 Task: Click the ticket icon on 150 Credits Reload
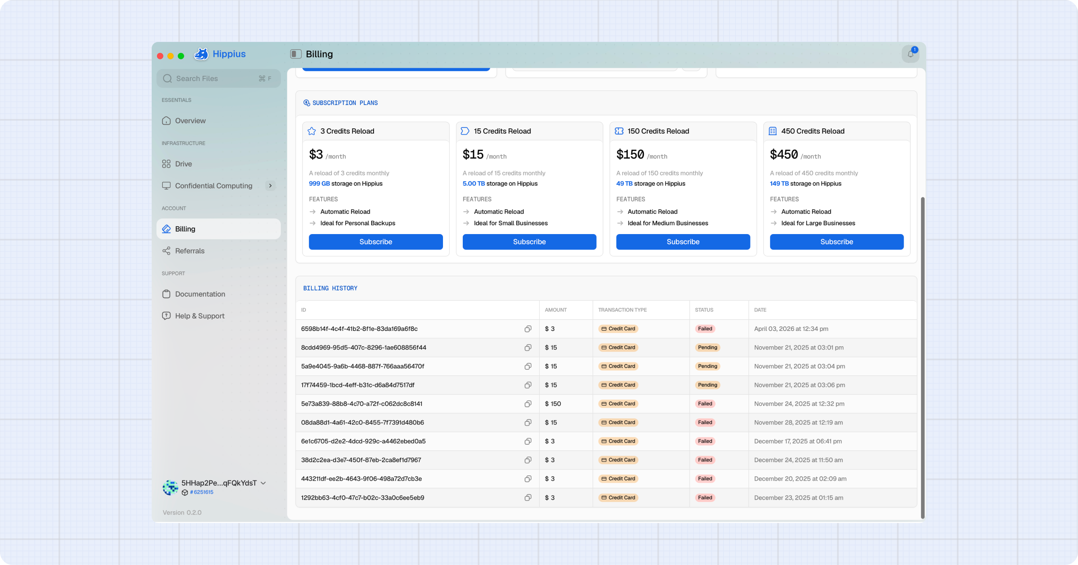619,131
